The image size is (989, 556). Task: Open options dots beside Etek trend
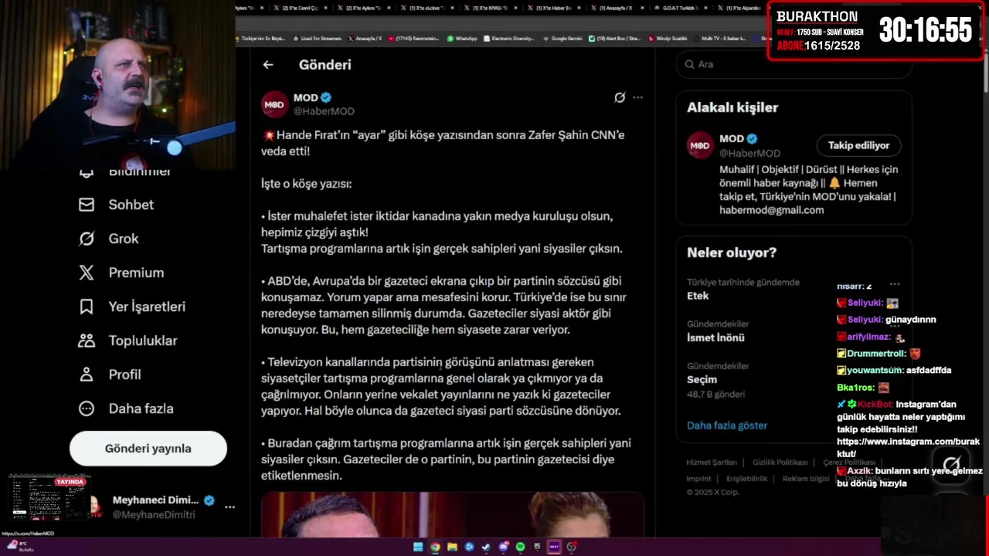coord(894,284)
